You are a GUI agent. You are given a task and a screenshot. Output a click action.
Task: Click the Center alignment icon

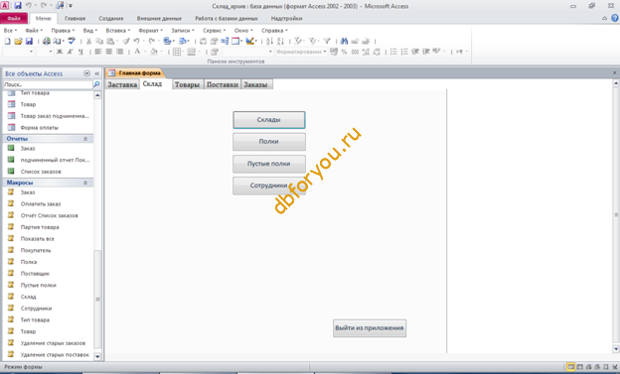pyautogui.click(x=108, y=52)
